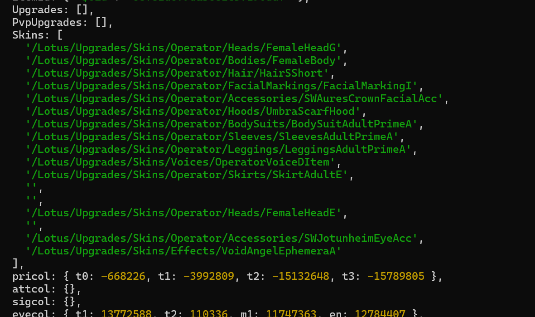This screenshot has height=317, width=535.
Task: Select the pricol t2 value -15132648
Action: [300, 276]
